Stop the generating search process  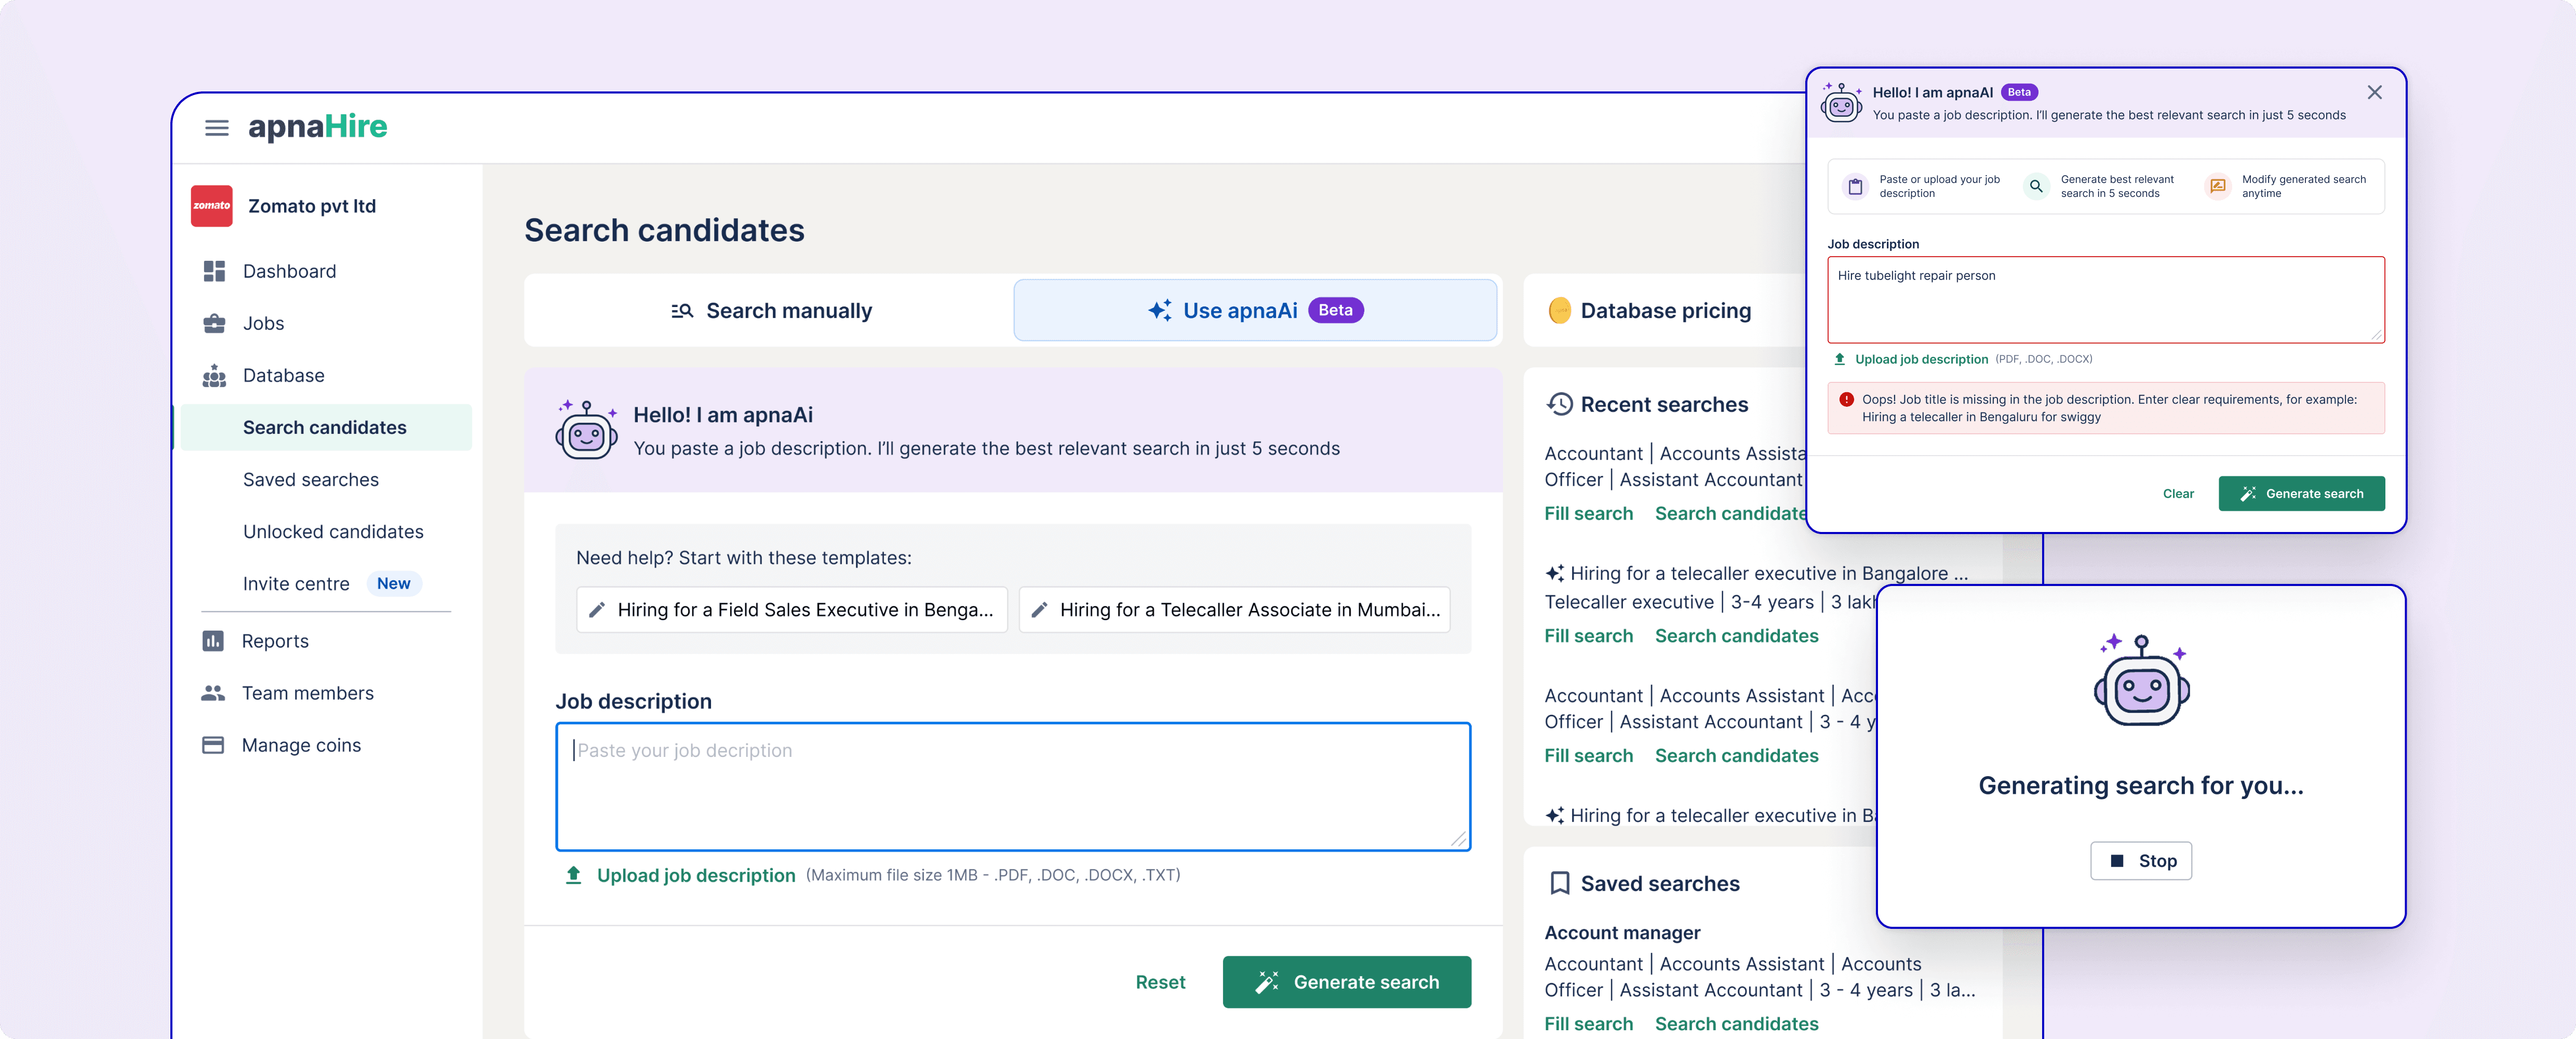[x=2140, y=861]
